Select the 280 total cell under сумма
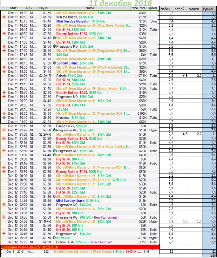The width and height of the screenshot is (217, 258). coord(210,256)
